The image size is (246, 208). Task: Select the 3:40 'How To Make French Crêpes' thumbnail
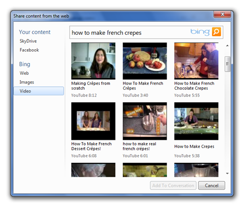145,61
